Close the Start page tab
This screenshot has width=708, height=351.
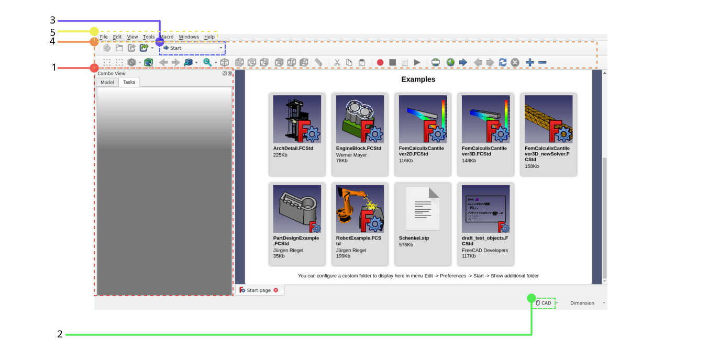(276, 290)
